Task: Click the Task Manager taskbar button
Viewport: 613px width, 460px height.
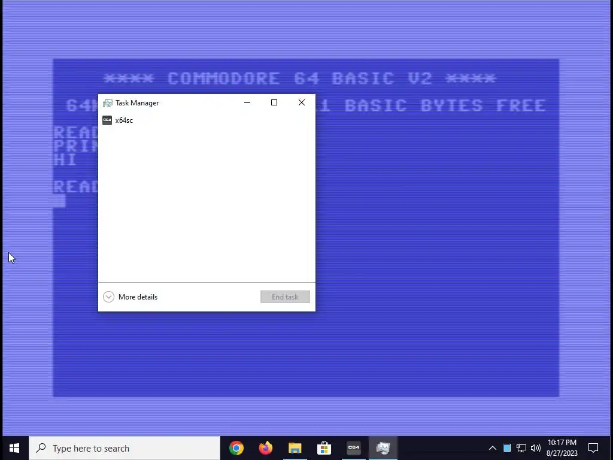Action: [x=383, y=448]
